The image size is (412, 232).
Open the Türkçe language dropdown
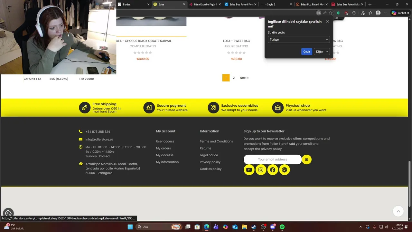[299, 40]
